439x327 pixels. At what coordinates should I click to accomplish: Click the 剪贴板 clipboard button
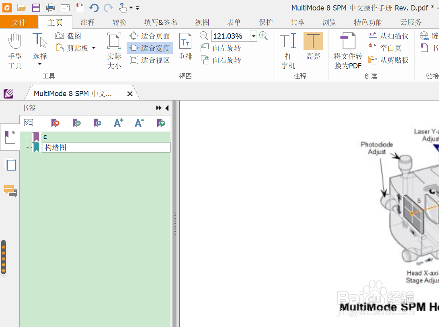pos(72,48)
